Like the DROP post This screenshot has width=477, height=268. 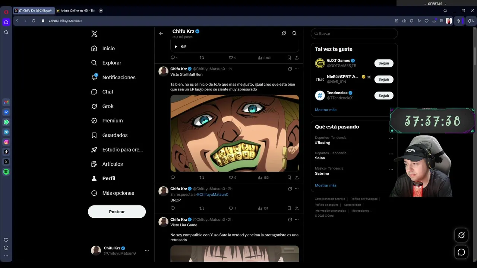(231, 208)
